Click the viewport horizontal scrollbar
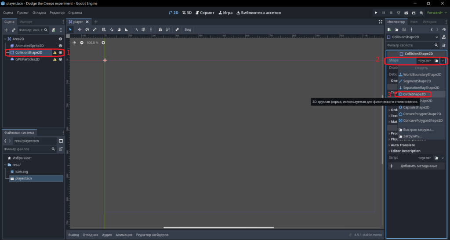 pos(219,227)
